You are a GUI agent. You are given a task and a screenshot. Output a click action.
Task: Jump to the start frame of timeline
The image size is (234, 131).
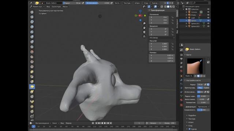pos(97,123)
